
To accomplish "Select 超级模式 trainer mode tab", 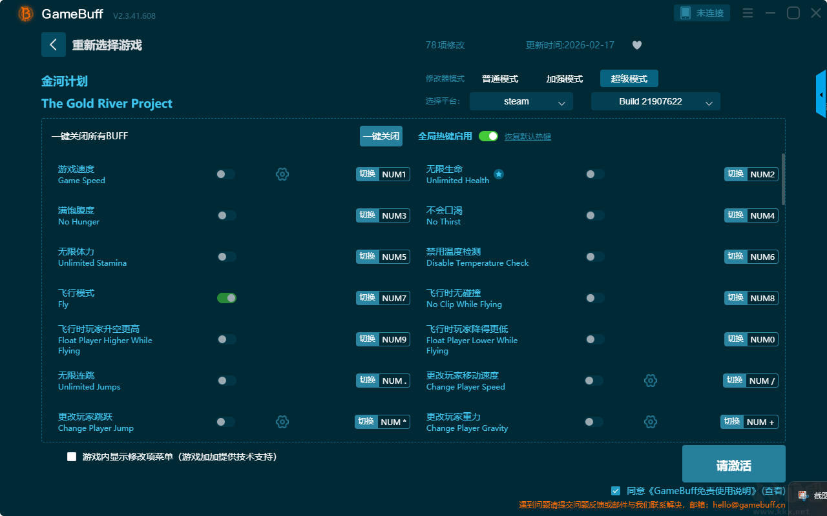I will tap(629, 79).
